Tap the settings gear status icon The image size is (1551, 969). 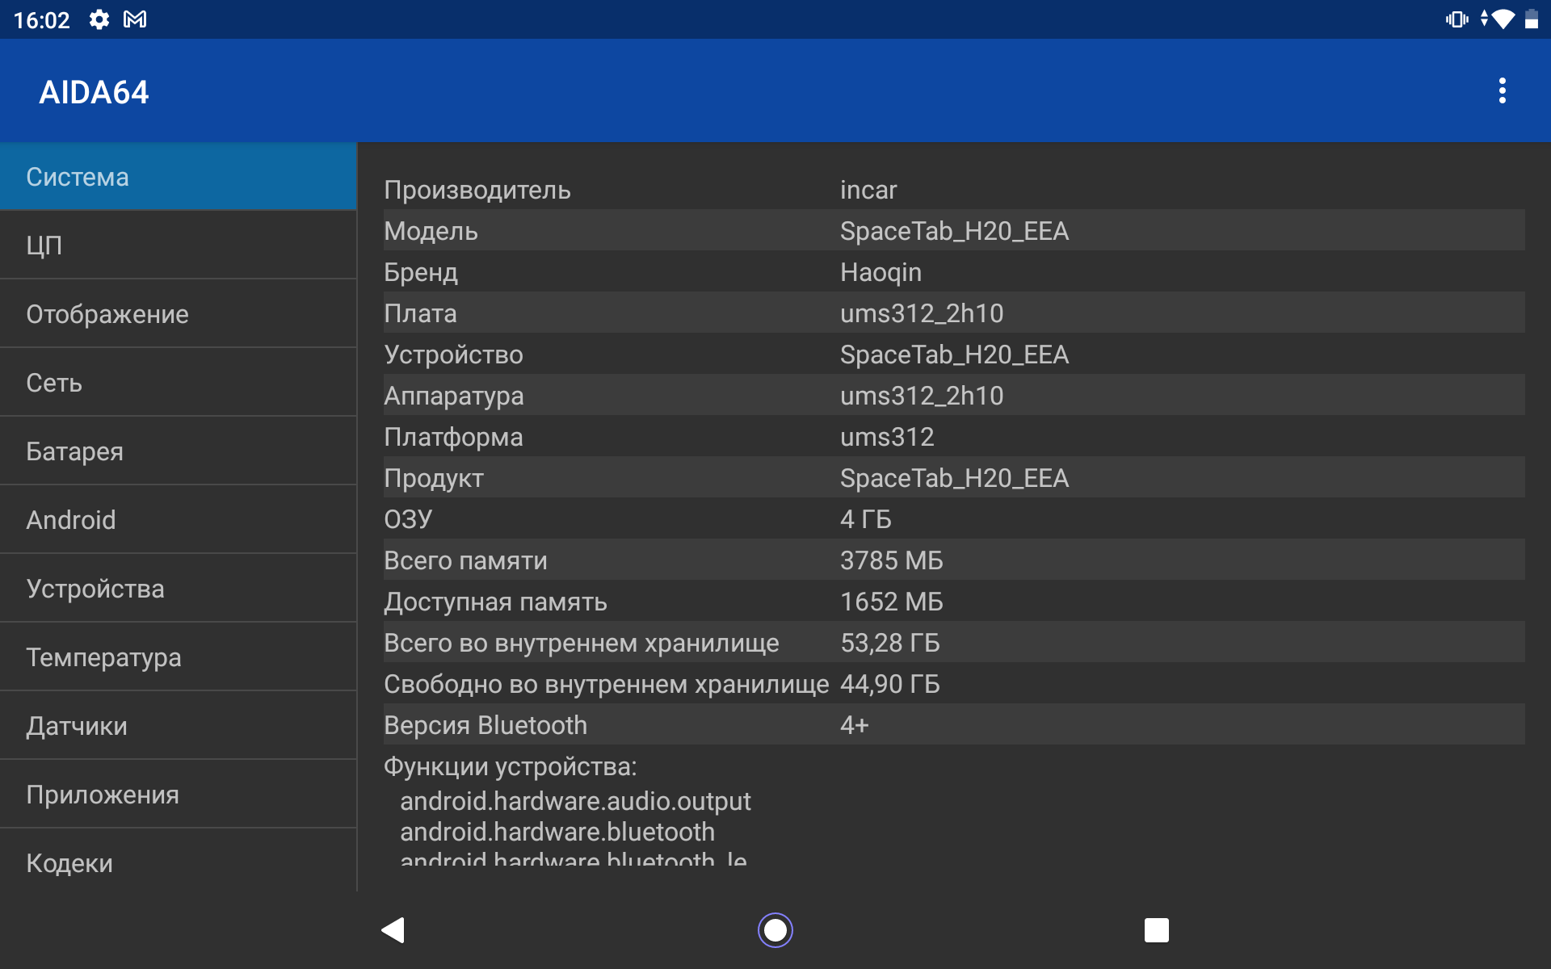click(x=99, y=19)
